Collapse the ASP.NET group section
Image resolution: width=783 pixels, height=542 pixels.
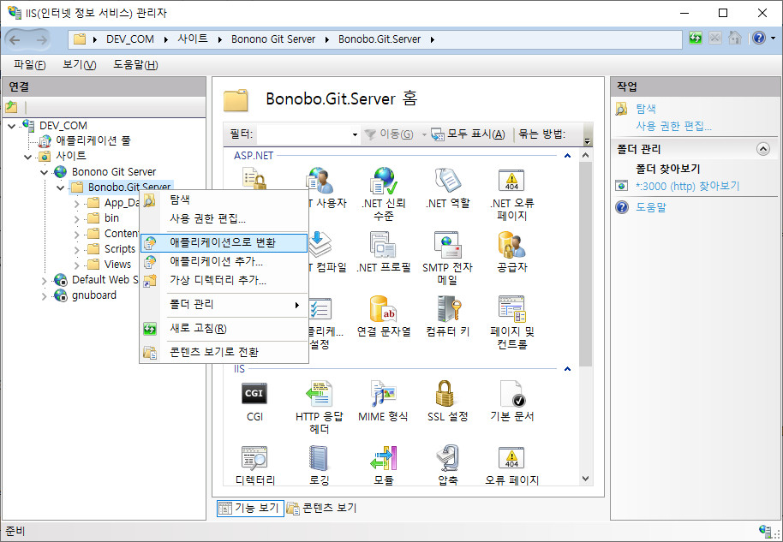point(567,156)
